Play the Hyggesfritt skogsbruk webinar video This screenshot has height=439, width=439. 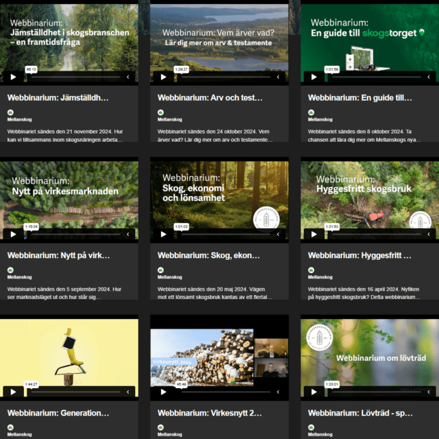click(x=314, y=234)
